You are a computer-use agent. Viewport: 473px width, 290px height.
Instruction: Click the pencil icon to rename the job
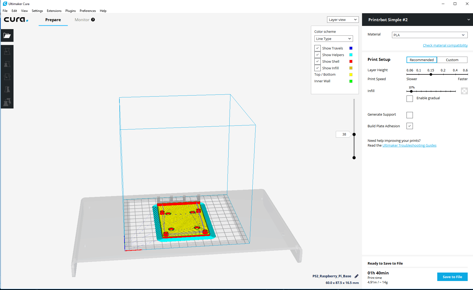click(356, 276)
